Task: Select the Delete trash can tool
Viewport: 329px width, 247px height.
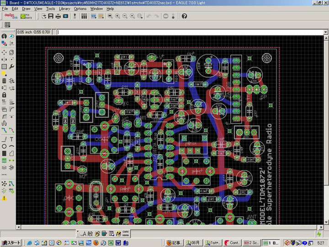Action: [4, 80]
